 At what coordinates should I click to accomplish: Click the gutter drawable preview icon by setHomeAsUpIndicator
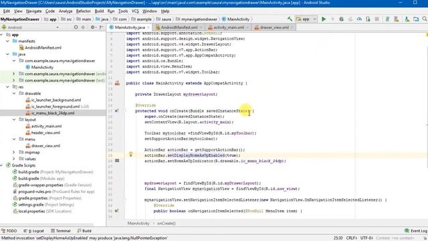(x=117, y=161)
